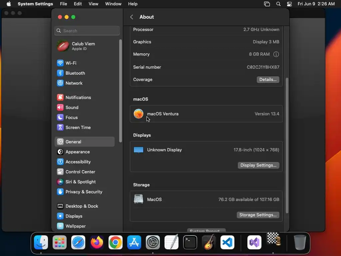The image size is (341, 256).
Task: Click the menu bar date and time
Action: 316,4
